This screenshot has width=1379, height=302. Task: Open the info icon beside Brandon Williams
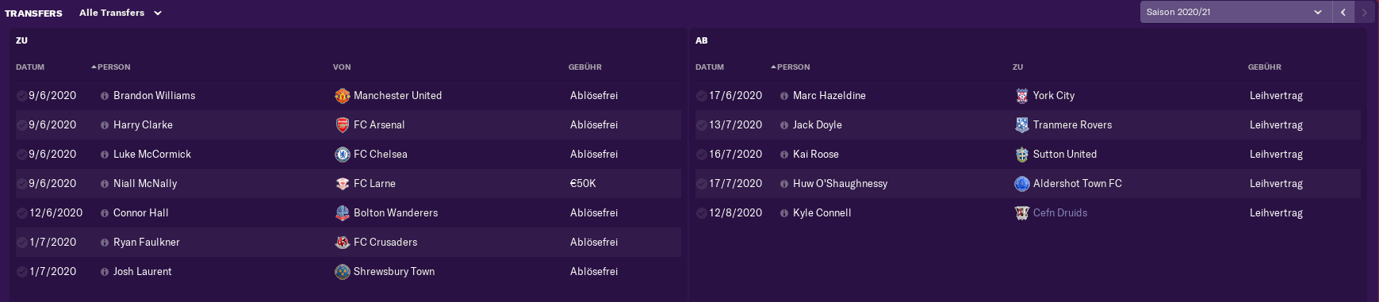[105, 96]
